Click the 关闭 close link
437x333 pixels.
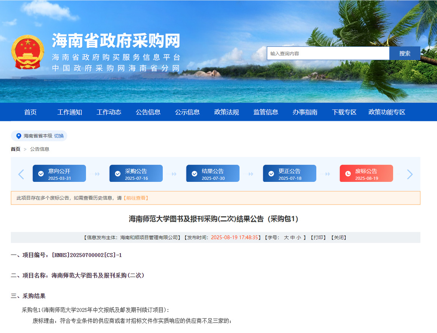click(x=339, y=238)
